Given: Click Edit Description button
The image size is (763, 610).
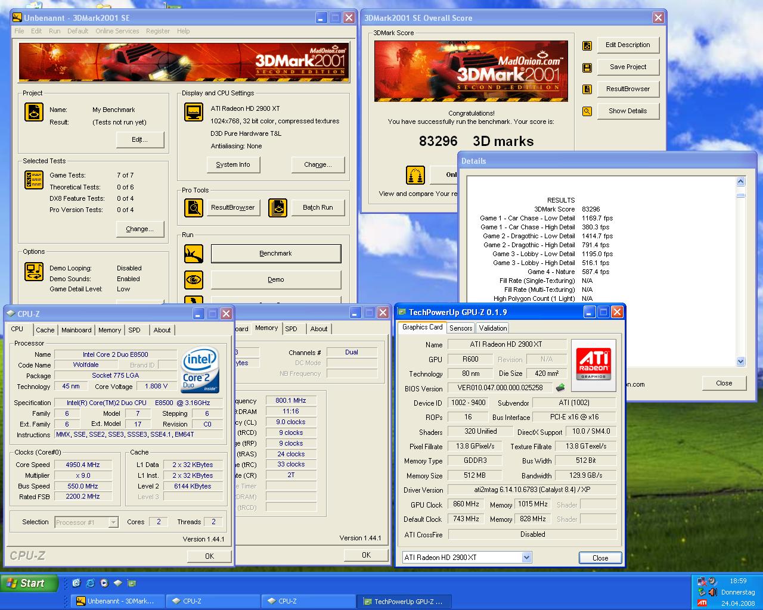Looking at the screenshot, I should click(628, 45).
